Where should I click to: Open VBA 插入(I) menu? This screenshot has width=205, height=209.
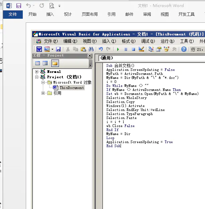point(109,41)
